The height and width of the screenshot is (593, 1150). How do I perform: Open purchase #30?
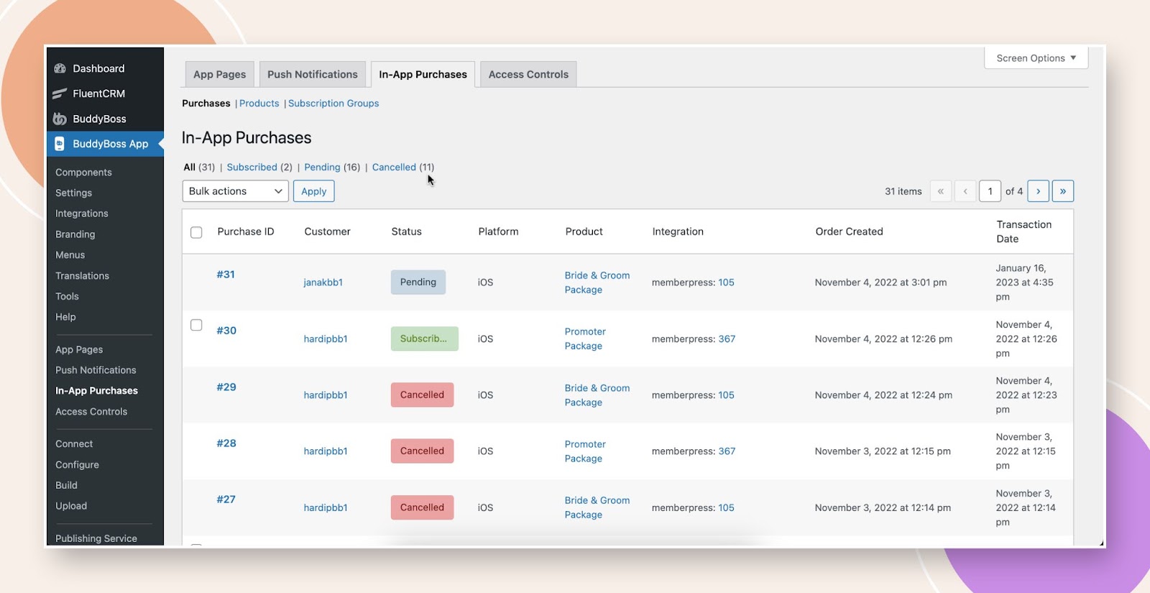226,331
